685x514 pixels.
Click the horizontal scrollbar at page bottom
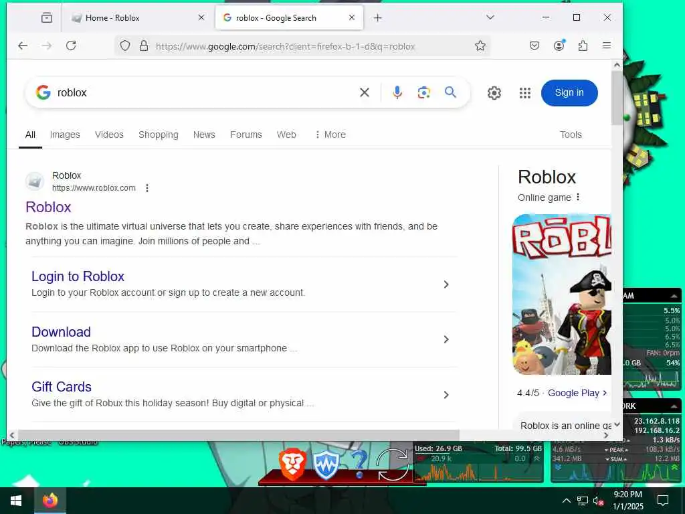pyautogui.click(x=239, y=435)
